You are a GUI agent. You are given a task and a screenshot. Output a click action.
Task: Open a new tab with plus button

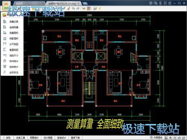85,3
